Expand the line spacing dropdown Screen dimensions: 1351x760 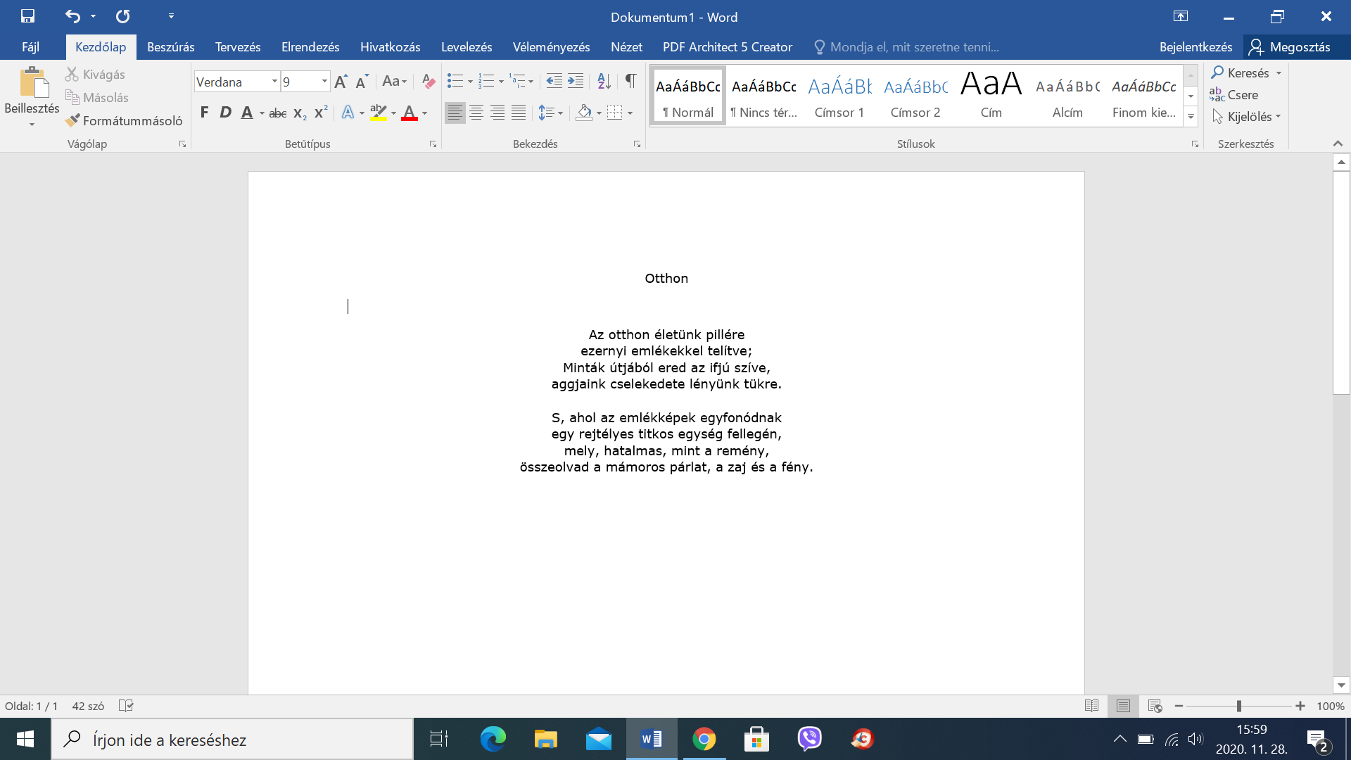pyautogui.click(x=561, y=113)
